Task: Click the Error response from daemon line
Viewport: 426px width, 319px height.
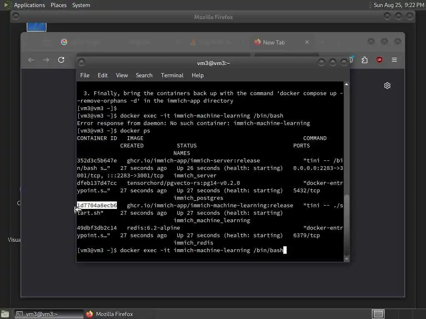Action: pyautogui.click(x=193, y=123)
